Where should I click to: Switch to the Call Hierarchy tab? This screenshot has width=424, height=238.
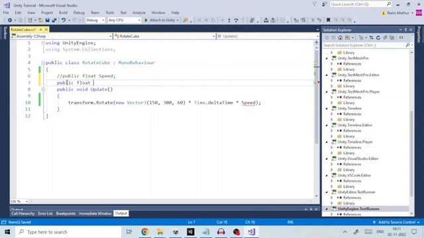[23, 214]
